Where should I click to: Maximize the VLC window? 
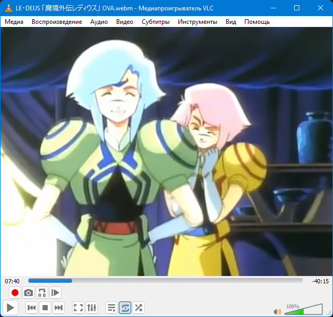point(297,8)
